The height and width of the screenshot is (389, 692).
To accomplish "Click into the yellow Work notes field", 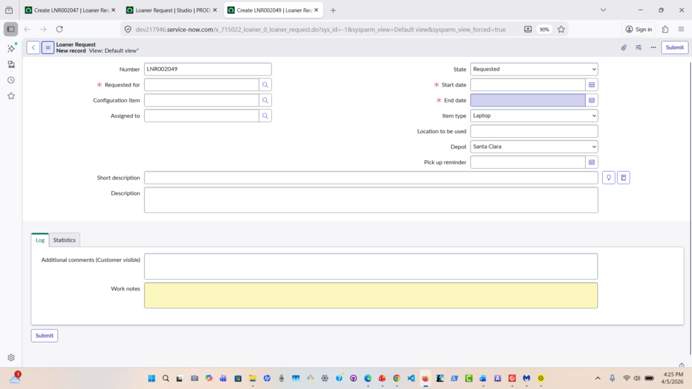I will (x=370, y=295).
